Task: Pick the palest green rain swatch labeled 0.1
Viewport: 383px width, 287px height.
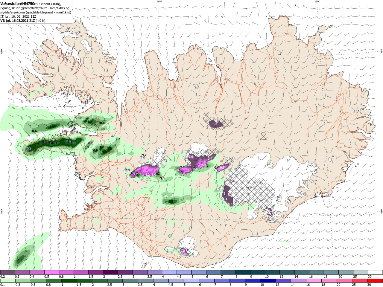Action: click(8, 281)
